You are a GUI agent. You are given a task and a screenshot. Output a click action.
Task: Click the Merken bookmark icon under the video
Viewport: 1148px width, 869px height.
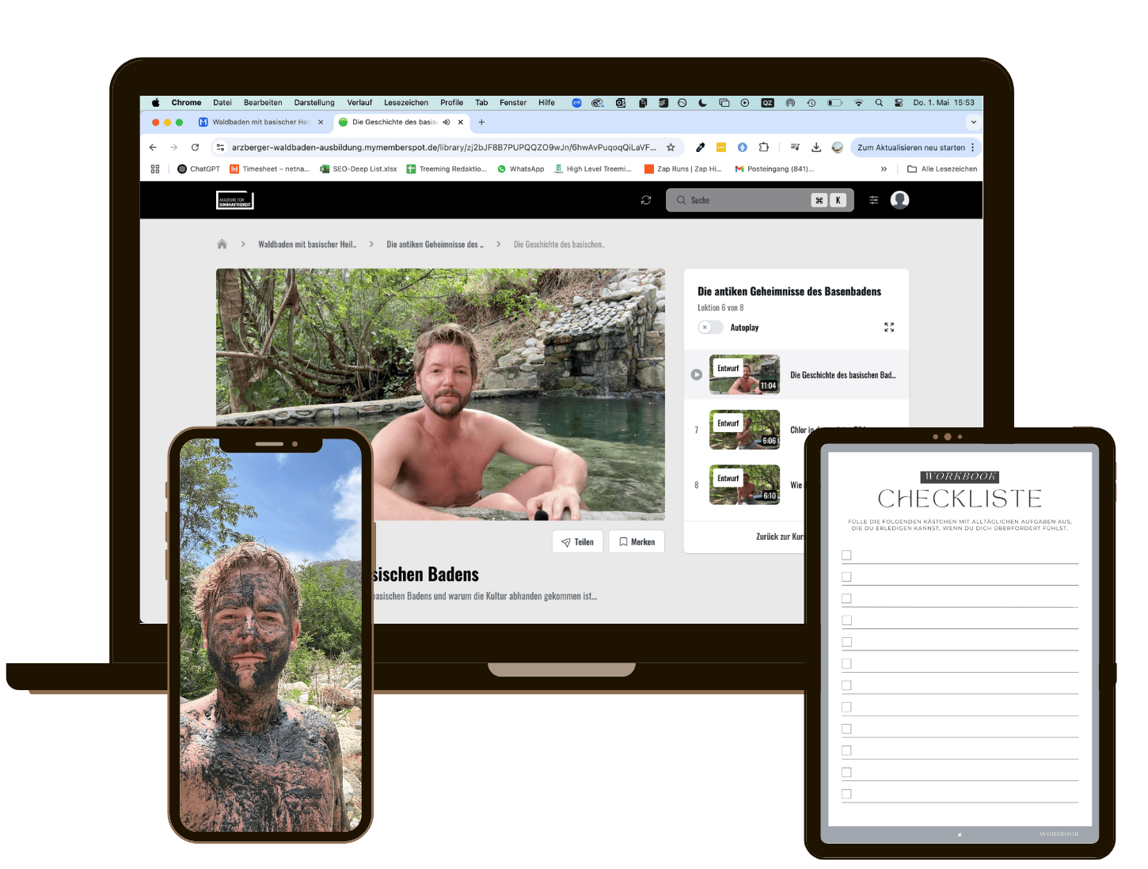[x=624, y=541]
